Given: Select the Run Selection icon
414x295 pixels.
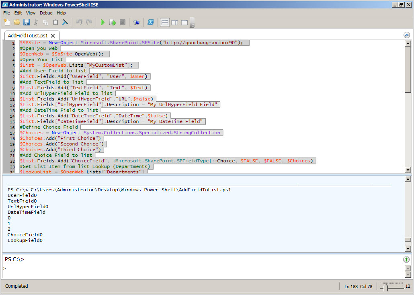Looking at the screenshot, I should (x=113, y=22).
